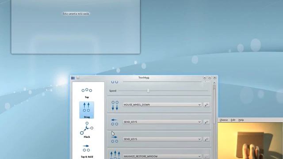Click the two-finger drag right gesture icon
The image size is (283, 159).
click(115, 139)
